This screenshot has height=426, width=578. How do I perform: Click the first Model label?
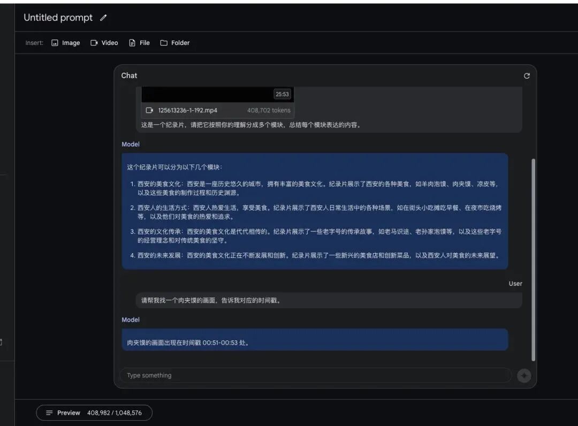pyautogui.click(x=131, y=144)
